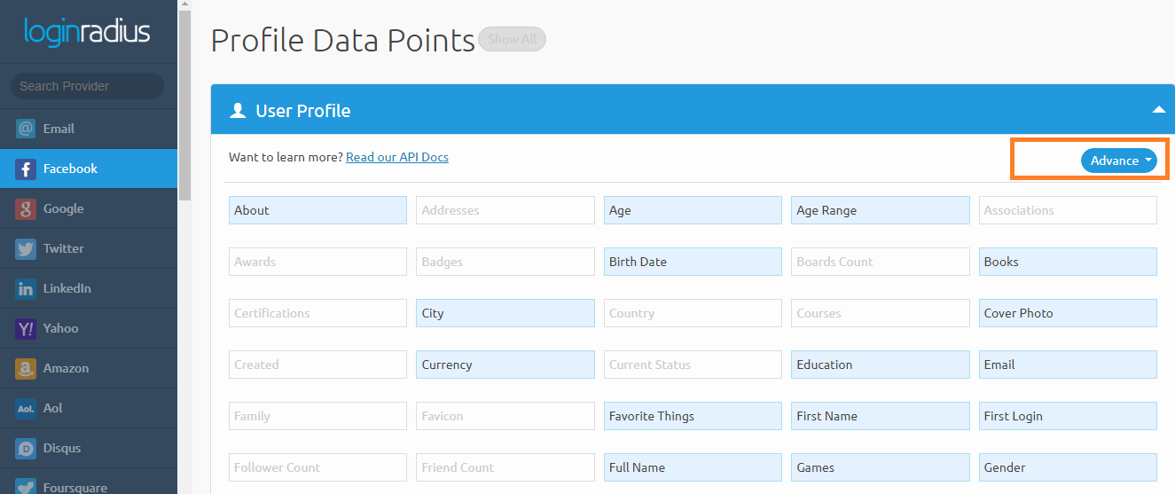This screenshot has height=494, width=1175.
Task: Toggle the Currency data point
Action: pyautogui.click(x=505, y=365)
